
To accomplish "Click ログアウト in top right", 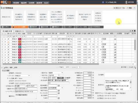I will [131, 2].
